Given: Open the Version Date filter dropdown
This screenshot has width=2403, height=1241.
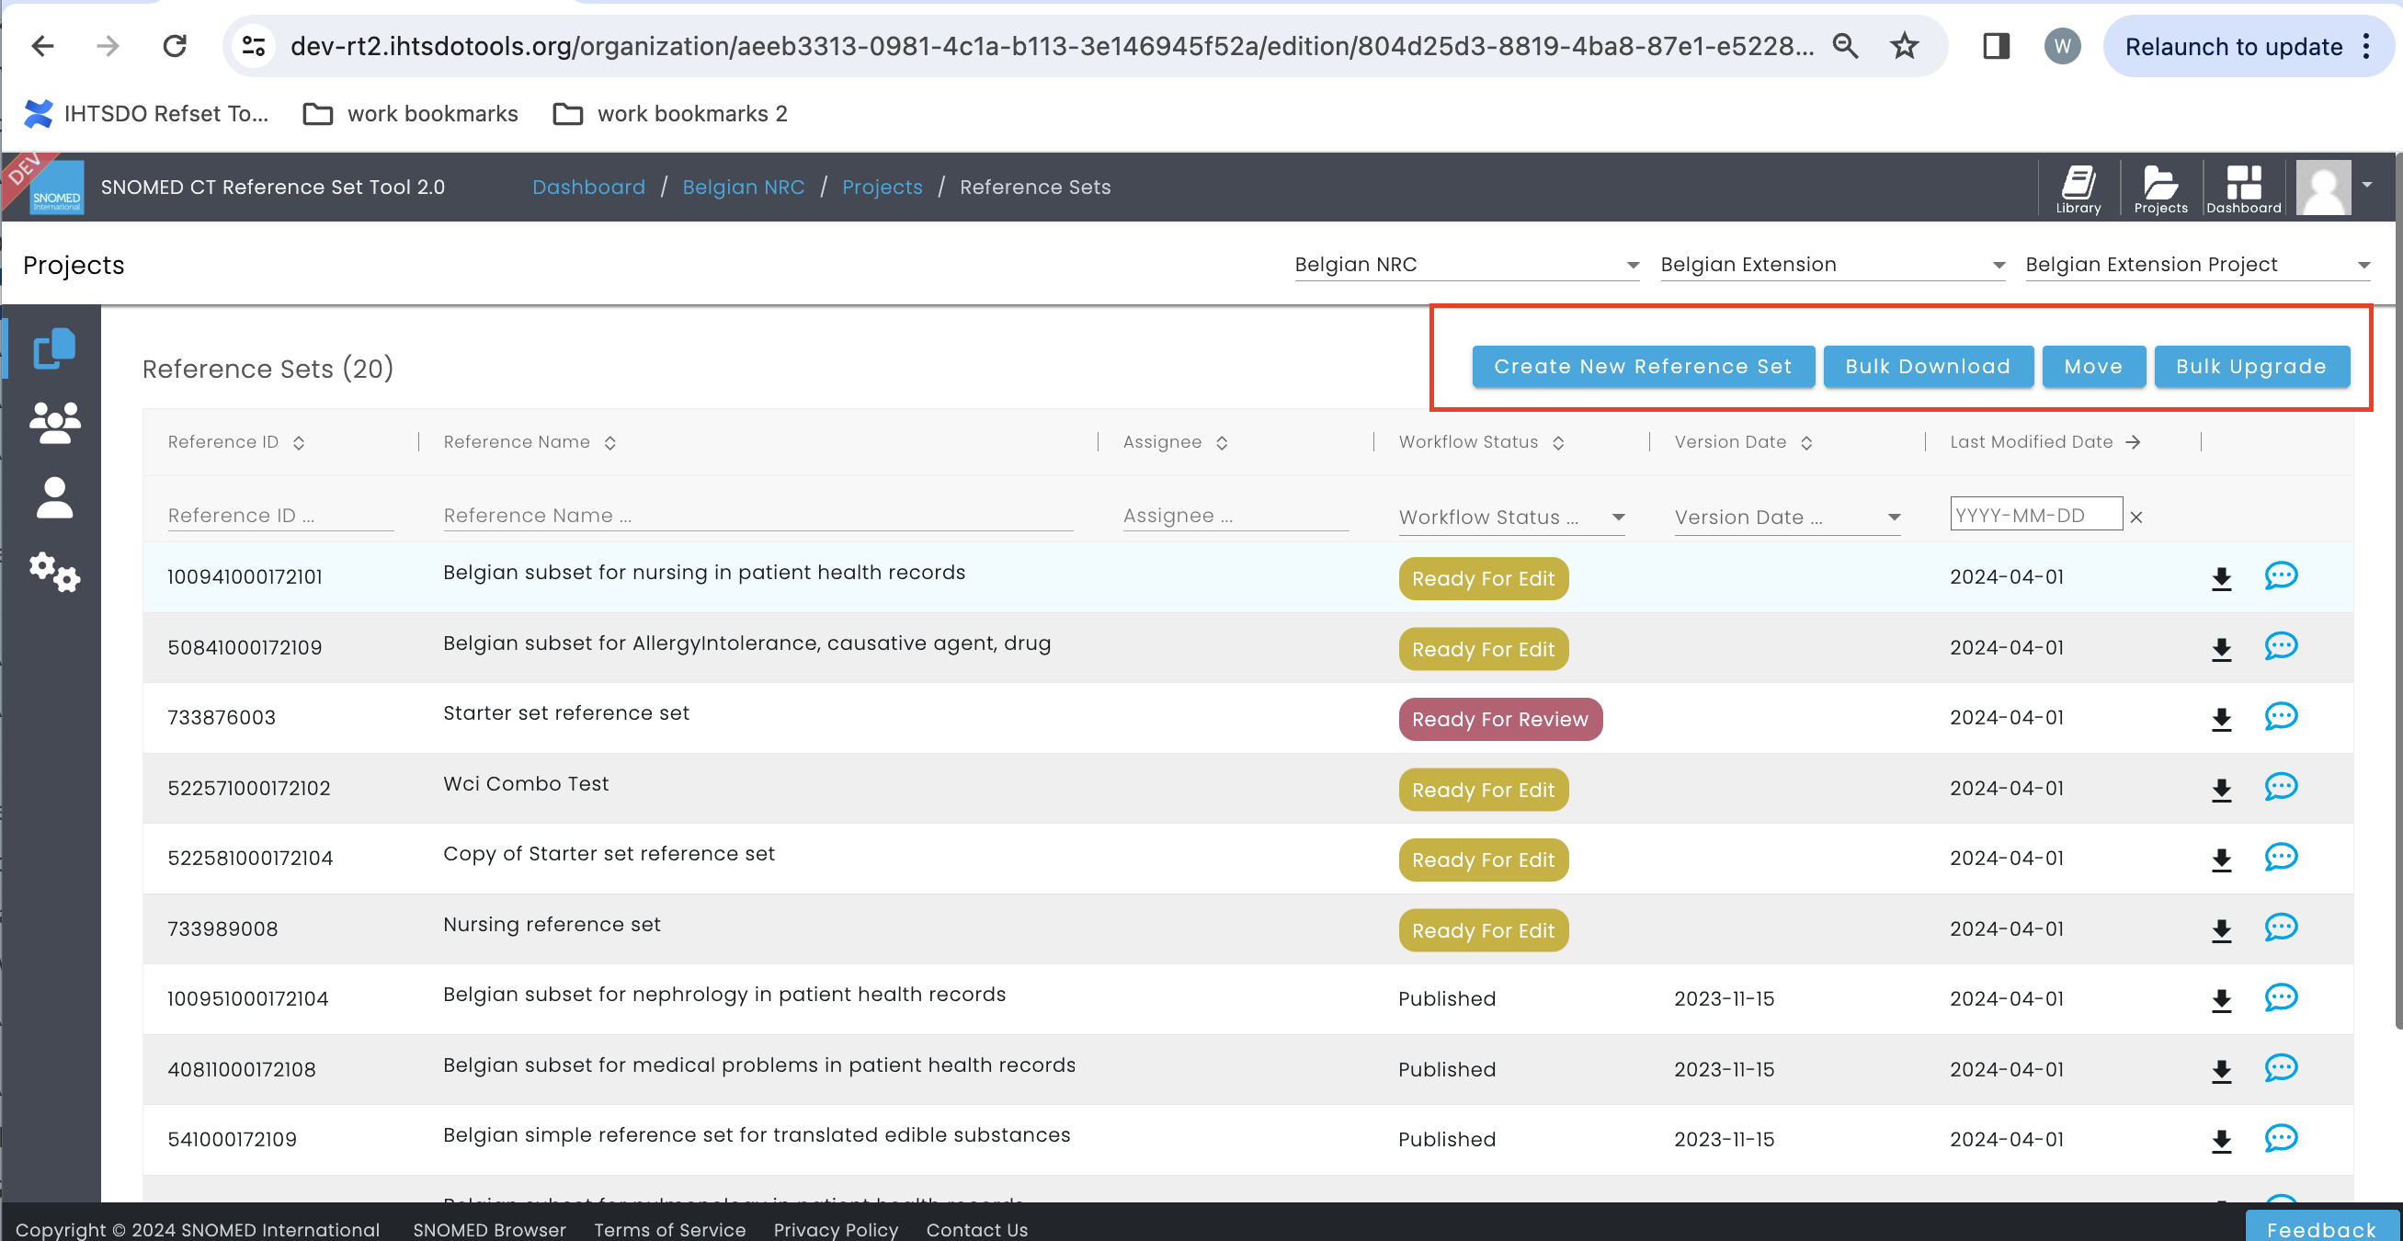Looking at the screenshot, I should (1786, 517).
